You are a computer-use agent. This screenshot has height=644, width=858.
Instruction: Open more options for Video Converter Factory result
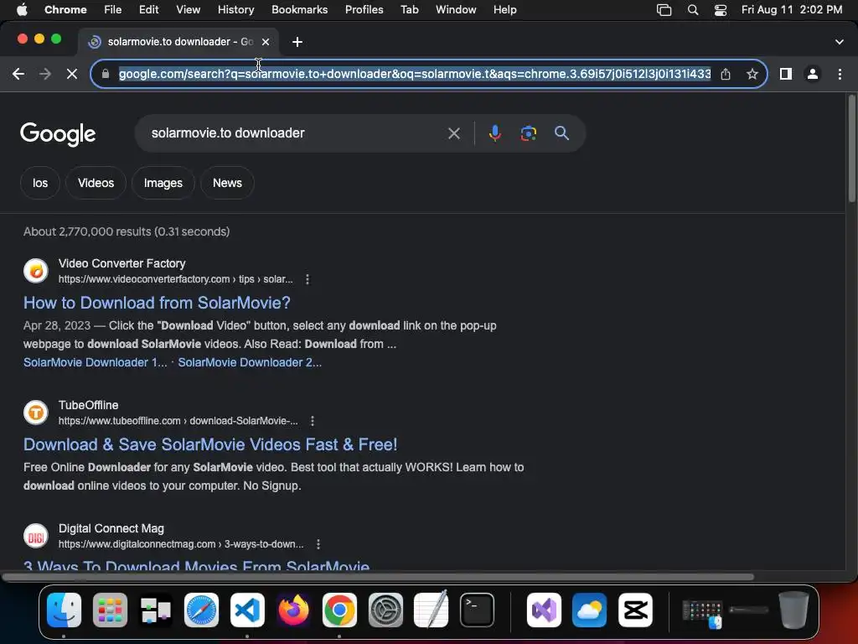pos(308,279)
